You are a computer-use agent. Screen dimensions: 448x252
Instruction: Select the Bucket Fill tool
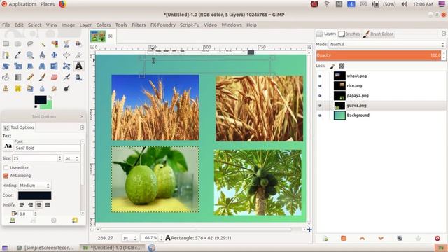6,78
